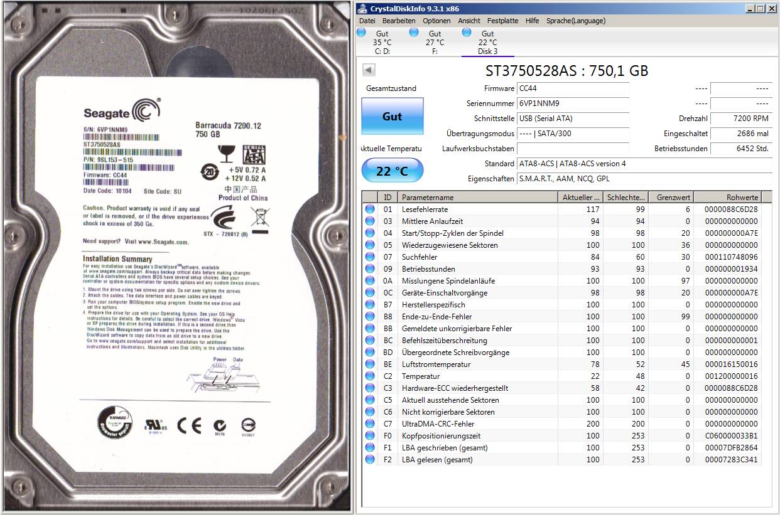Open the Optionen menu
This screenshot has width=780, height=515.
436,21
